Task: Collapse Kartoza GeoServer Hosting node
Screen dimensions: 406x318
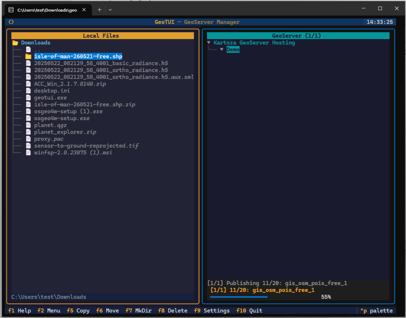Action: (209, 42)
